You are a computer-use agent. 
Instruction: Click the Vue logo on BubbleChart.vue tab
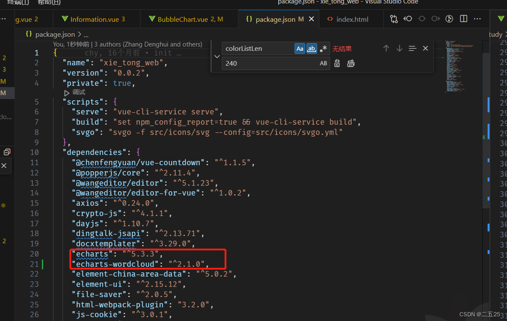tap(152, 19)
